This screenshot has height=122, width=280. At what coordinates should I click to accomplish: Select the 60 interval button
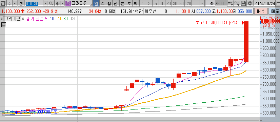point(181,3)
